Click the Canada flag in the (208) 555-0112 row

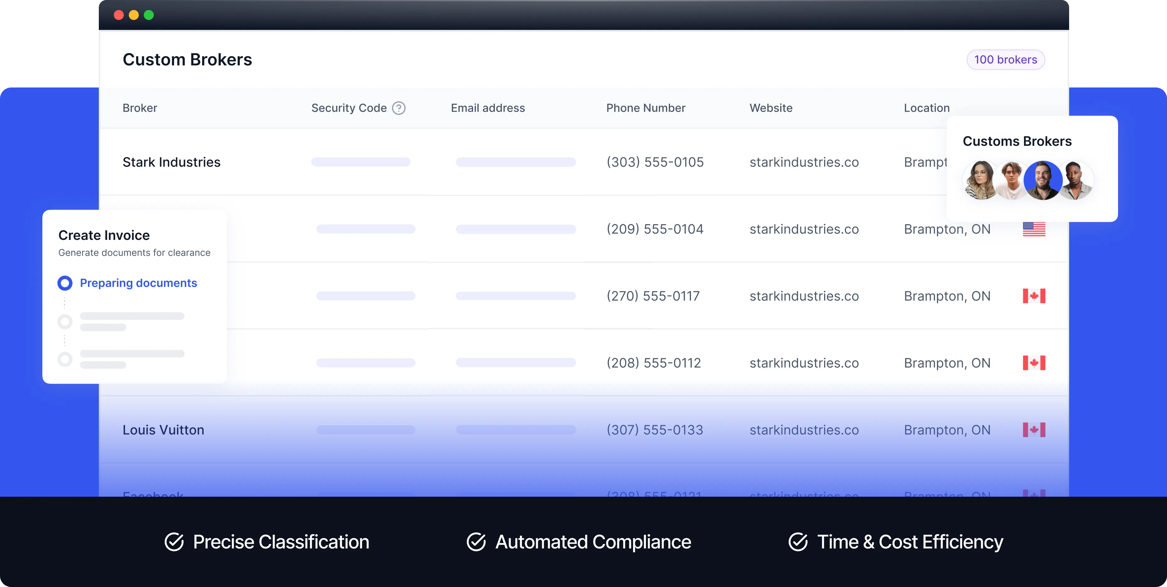(1034, 363)
